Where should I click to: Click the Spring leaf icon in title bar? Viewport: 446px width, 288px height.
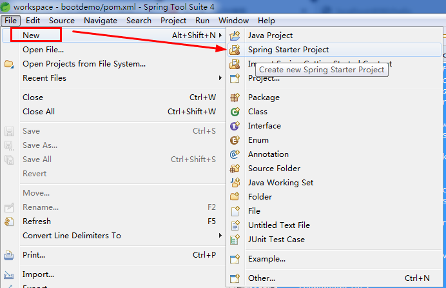[5, 6]
